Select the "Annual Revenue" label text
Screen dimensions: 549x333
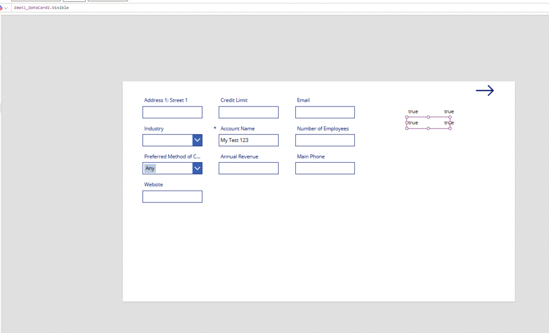click(x=240, y=157)
